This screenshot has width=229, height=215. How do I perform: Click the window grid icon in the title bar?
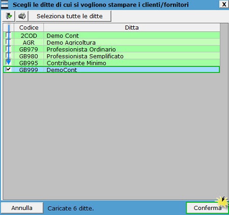(5, 5)
